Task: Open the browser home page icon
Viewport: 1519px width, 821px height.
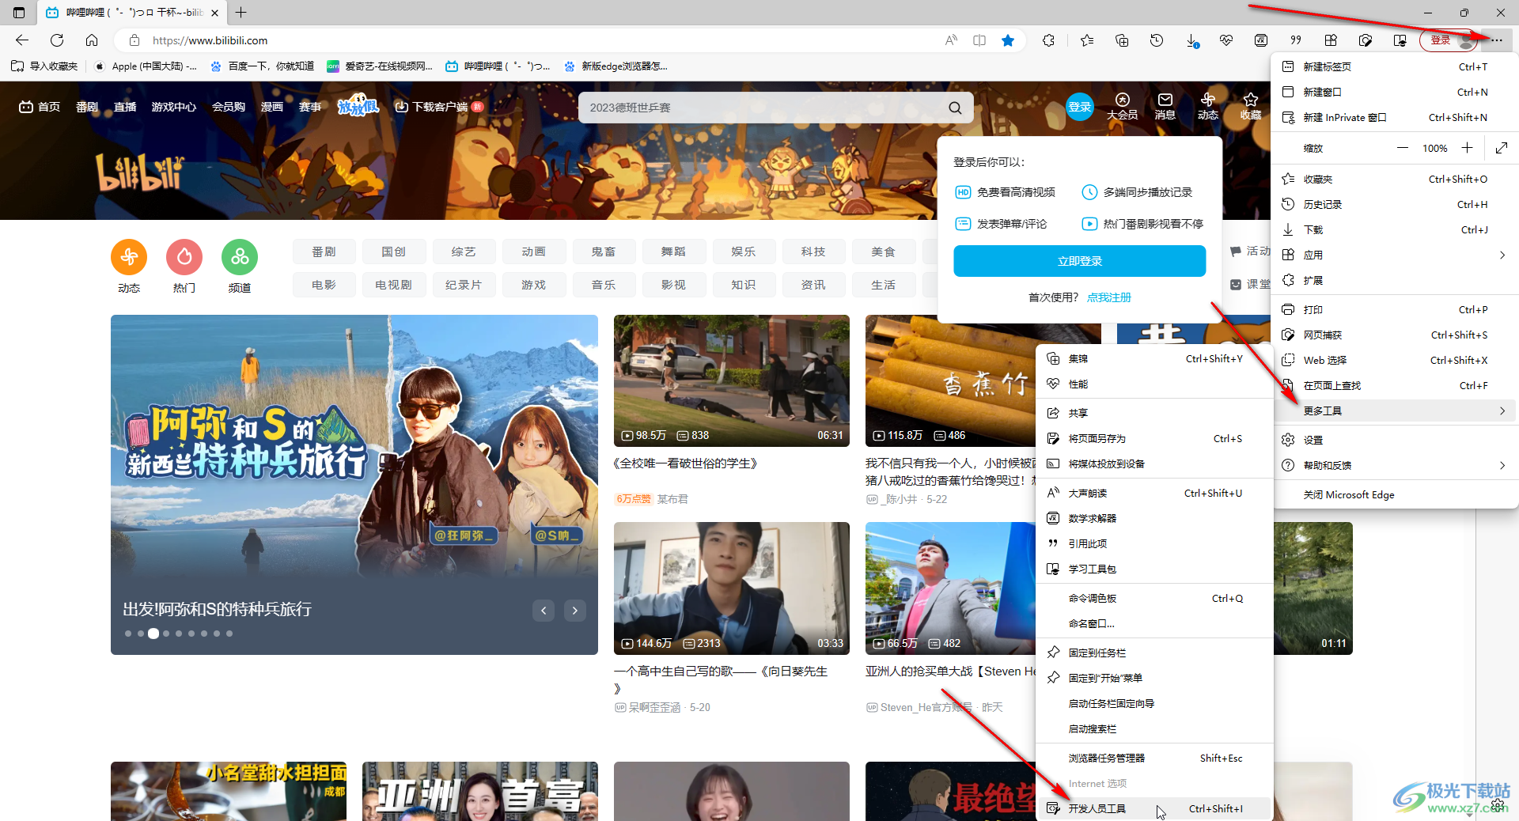Action: click(x=92, y=40)
